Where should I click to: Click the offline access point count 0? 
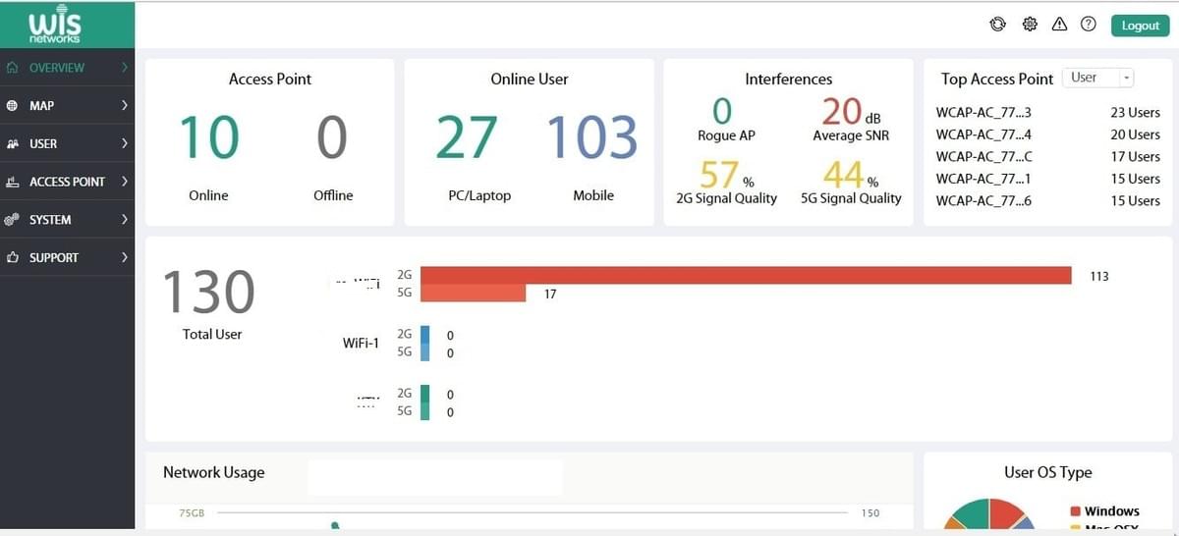tap(332, 137)
